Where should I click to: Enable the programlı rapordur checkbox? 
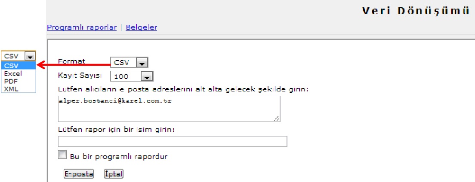click(x=63, y=154)
